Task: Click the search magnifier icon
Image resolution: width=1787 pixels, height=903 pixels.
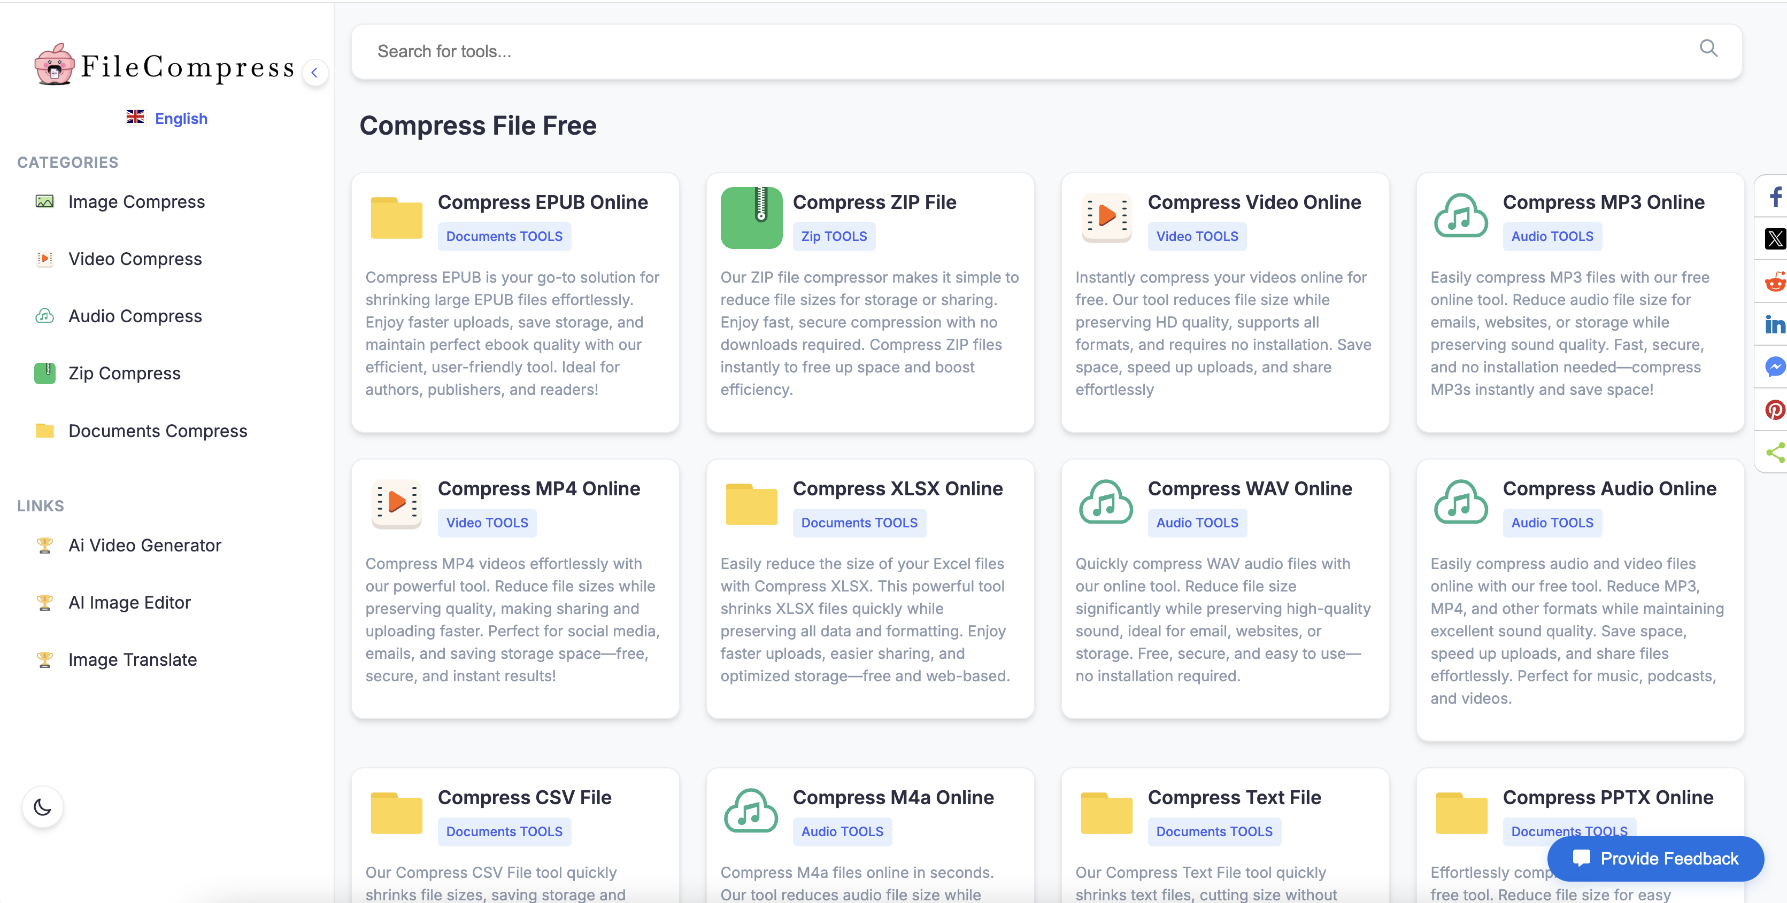Action: [1708, 49]
